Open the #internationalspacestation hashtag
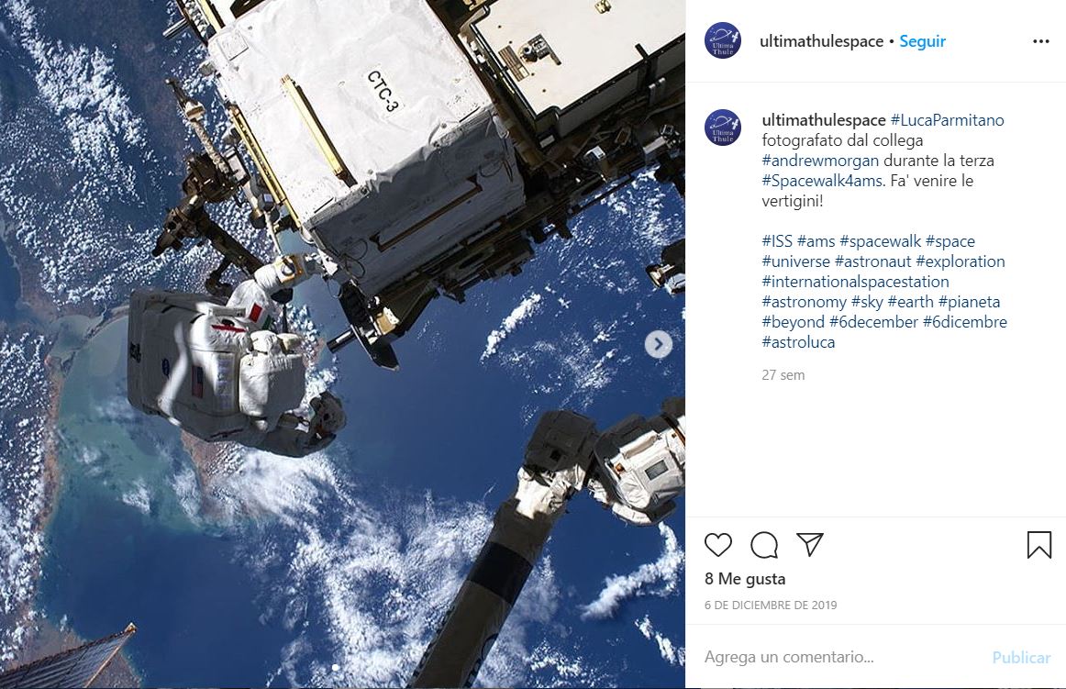This screenshot has width=1066, height=689. click(855, 281)
